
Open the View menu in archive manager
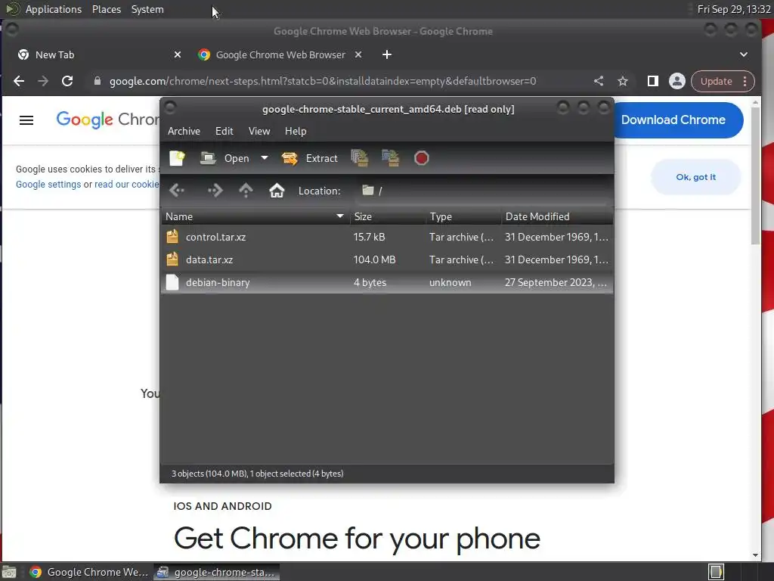click(259, 131)
